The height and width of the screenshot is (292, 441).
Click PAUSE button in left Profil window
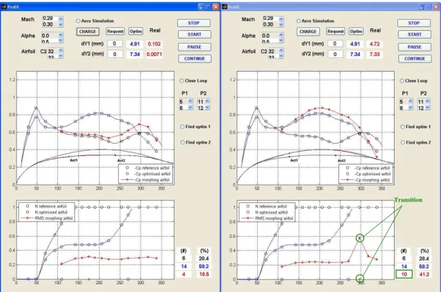tap(194, 47)
